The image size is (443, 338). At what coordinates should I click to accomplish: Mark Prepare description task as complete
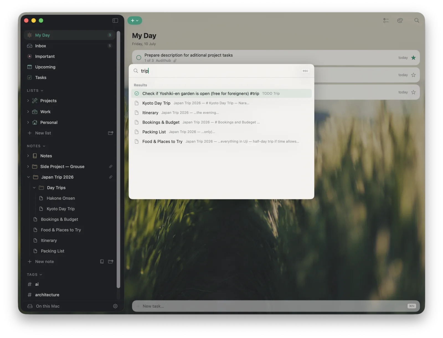(x=139, y=58)
